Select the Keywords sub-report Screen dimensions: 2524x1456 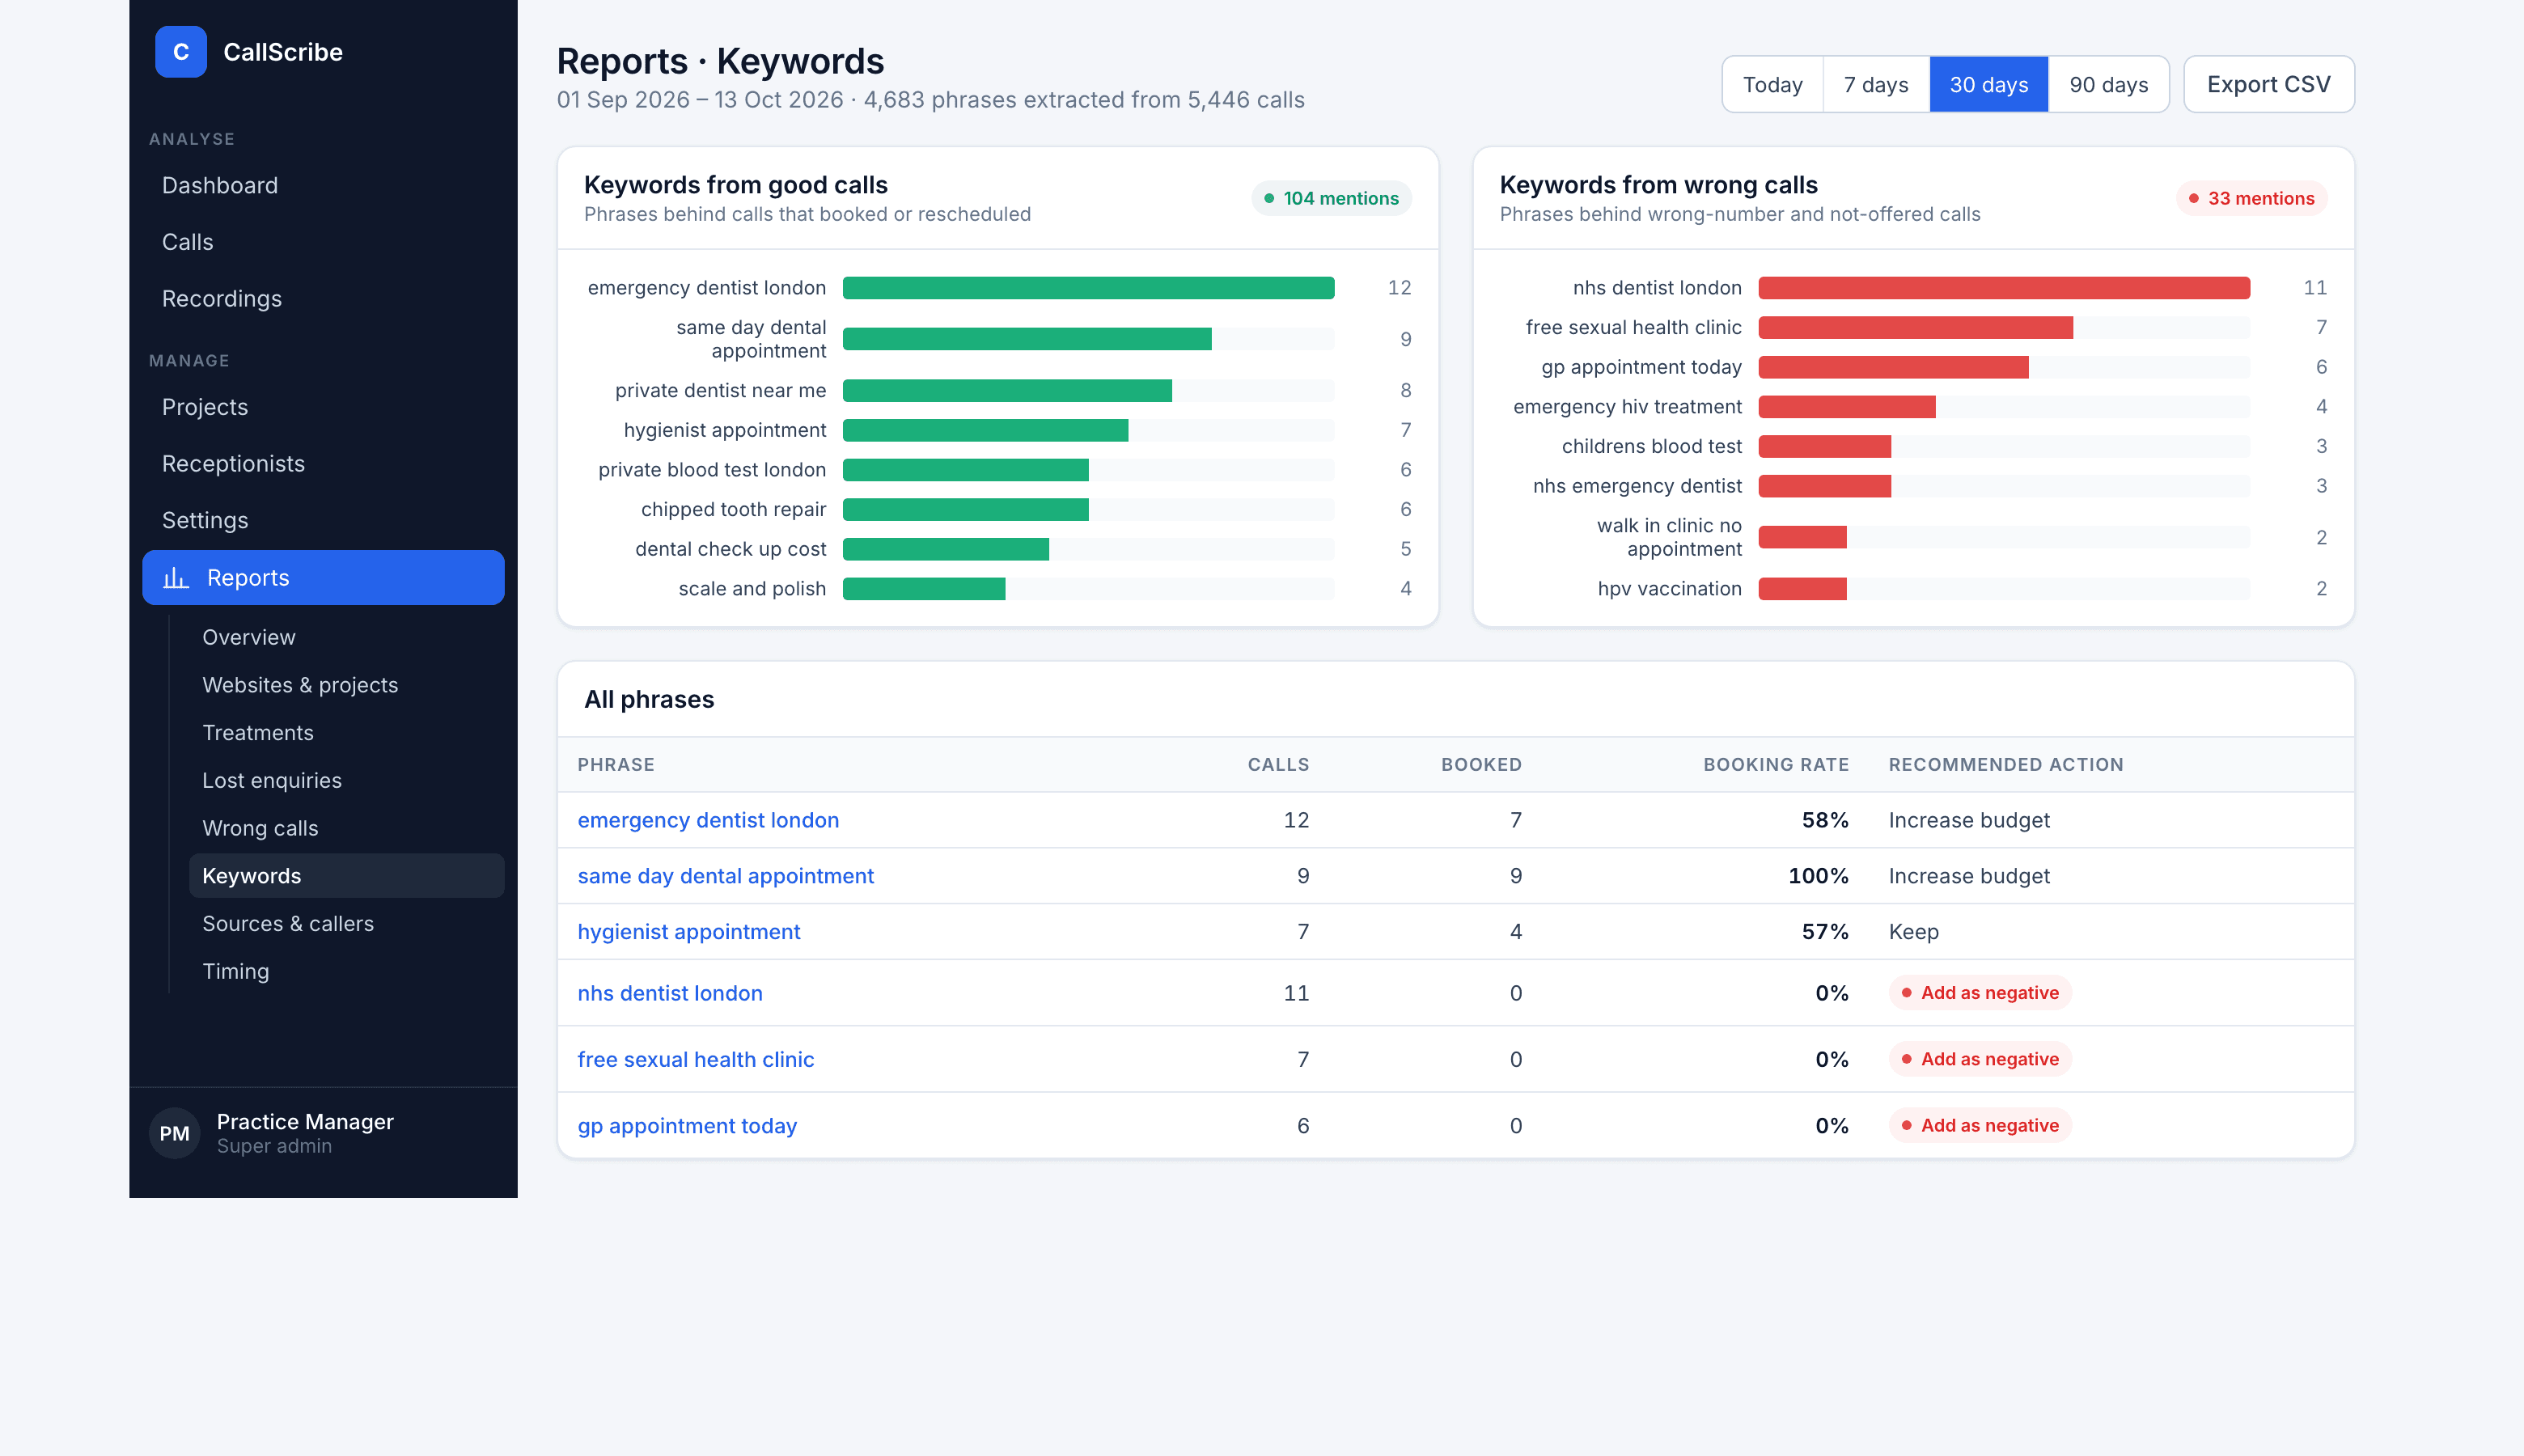(347, 876)
